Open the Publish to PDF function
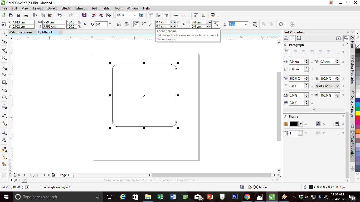Screen dimensions: 360x202 108,15
